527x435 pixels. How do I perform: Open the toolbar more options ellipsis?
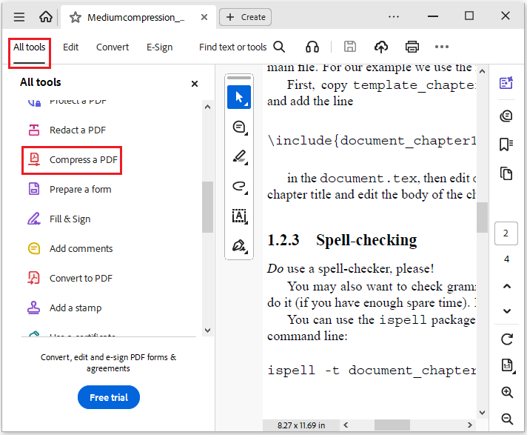click(442, 47)
